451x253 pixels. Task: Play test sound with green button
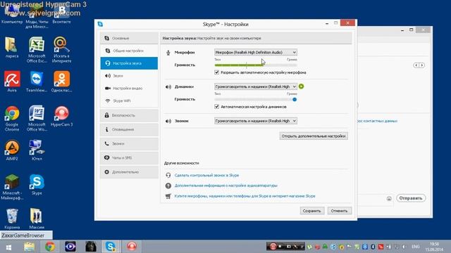tap(301, 86)
